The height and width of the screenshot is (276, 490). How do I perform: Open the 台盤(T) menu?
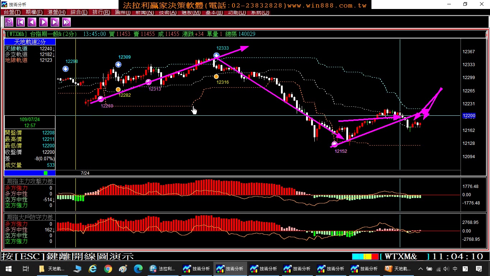(12, 12)
